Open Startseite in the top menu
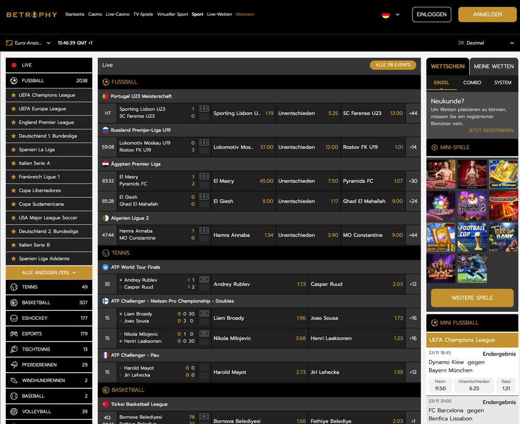 click(74, 14)
